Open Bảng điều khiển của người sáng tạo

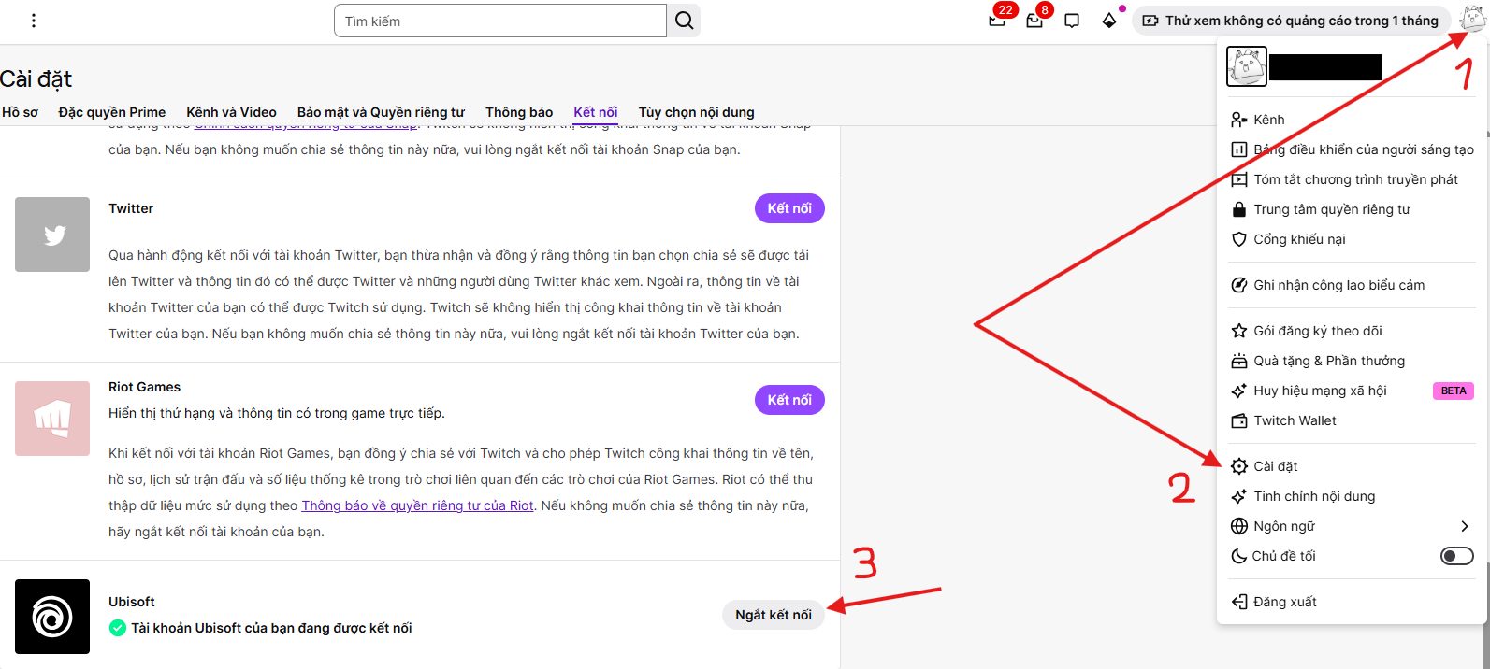click(x=1352, y=149)
